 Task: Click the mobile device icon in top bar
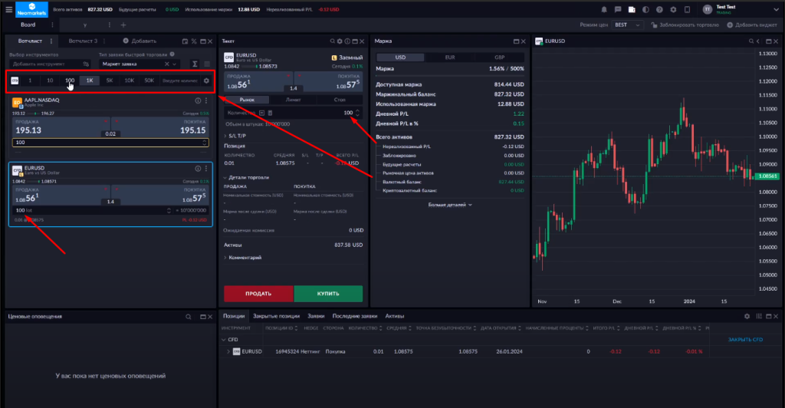pyautogui.click(x=688, y=9)
